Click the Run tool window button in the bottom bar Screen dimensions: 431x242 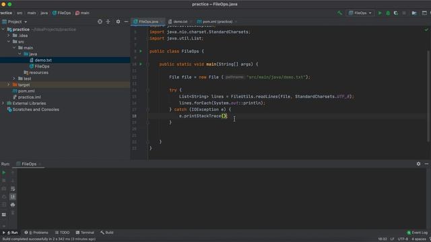coord(10,233)
